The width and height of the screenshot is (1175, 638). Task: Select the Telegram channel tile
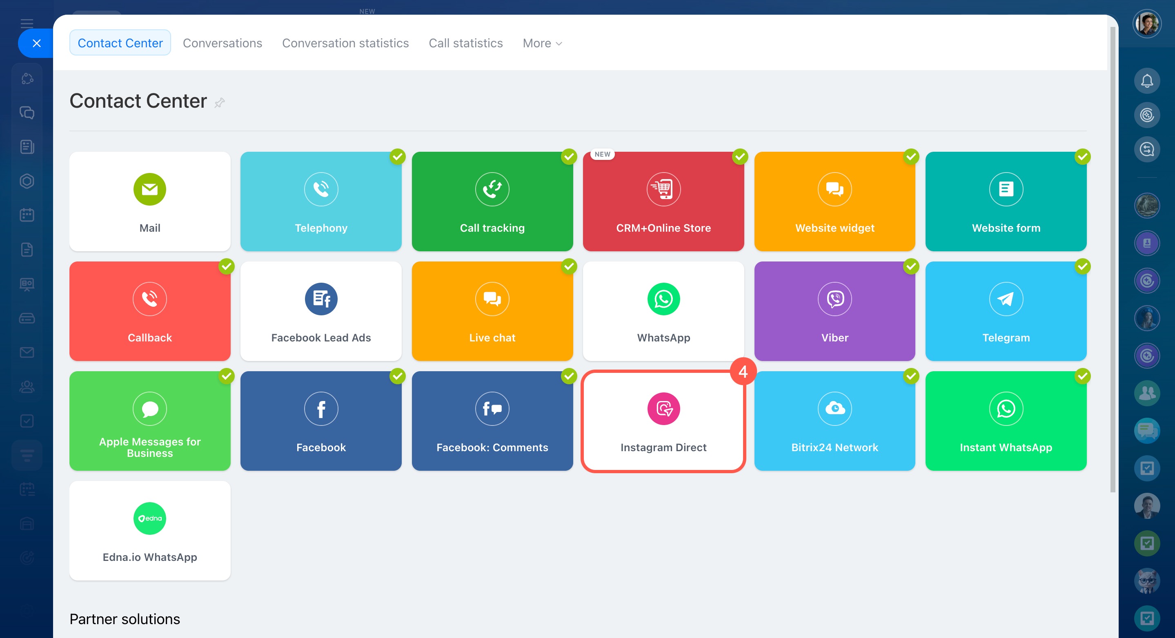pos(1006,311)
